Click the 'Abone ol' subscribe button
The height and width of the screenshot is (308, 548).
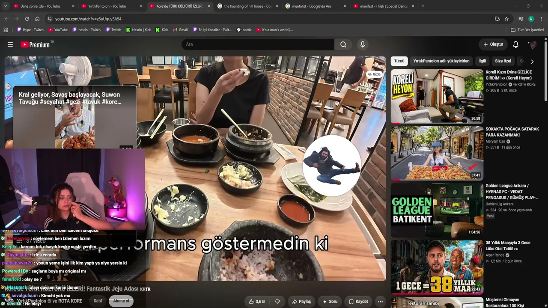click(x=121, y=301)
